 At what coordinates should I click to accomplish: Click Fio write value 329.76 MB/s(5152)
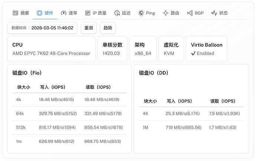coord(58,113)
